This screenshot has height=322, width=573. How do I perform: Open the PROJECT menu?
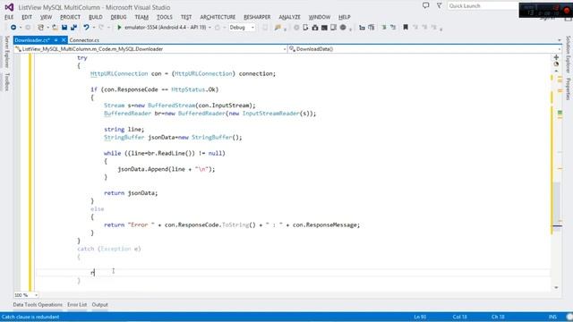tap(70, 17)
